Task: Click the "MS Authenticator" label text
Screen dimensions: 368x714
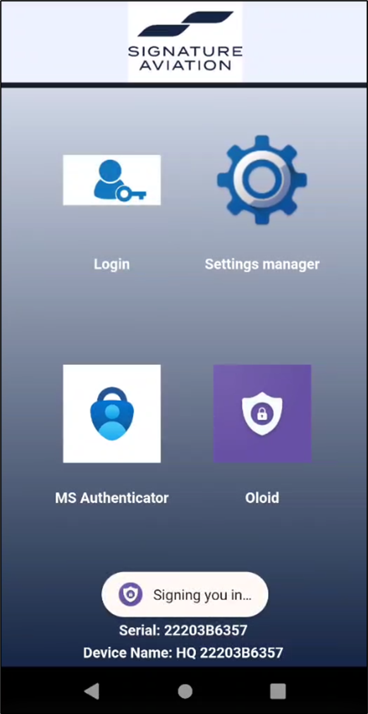Action: click(111, 498)
